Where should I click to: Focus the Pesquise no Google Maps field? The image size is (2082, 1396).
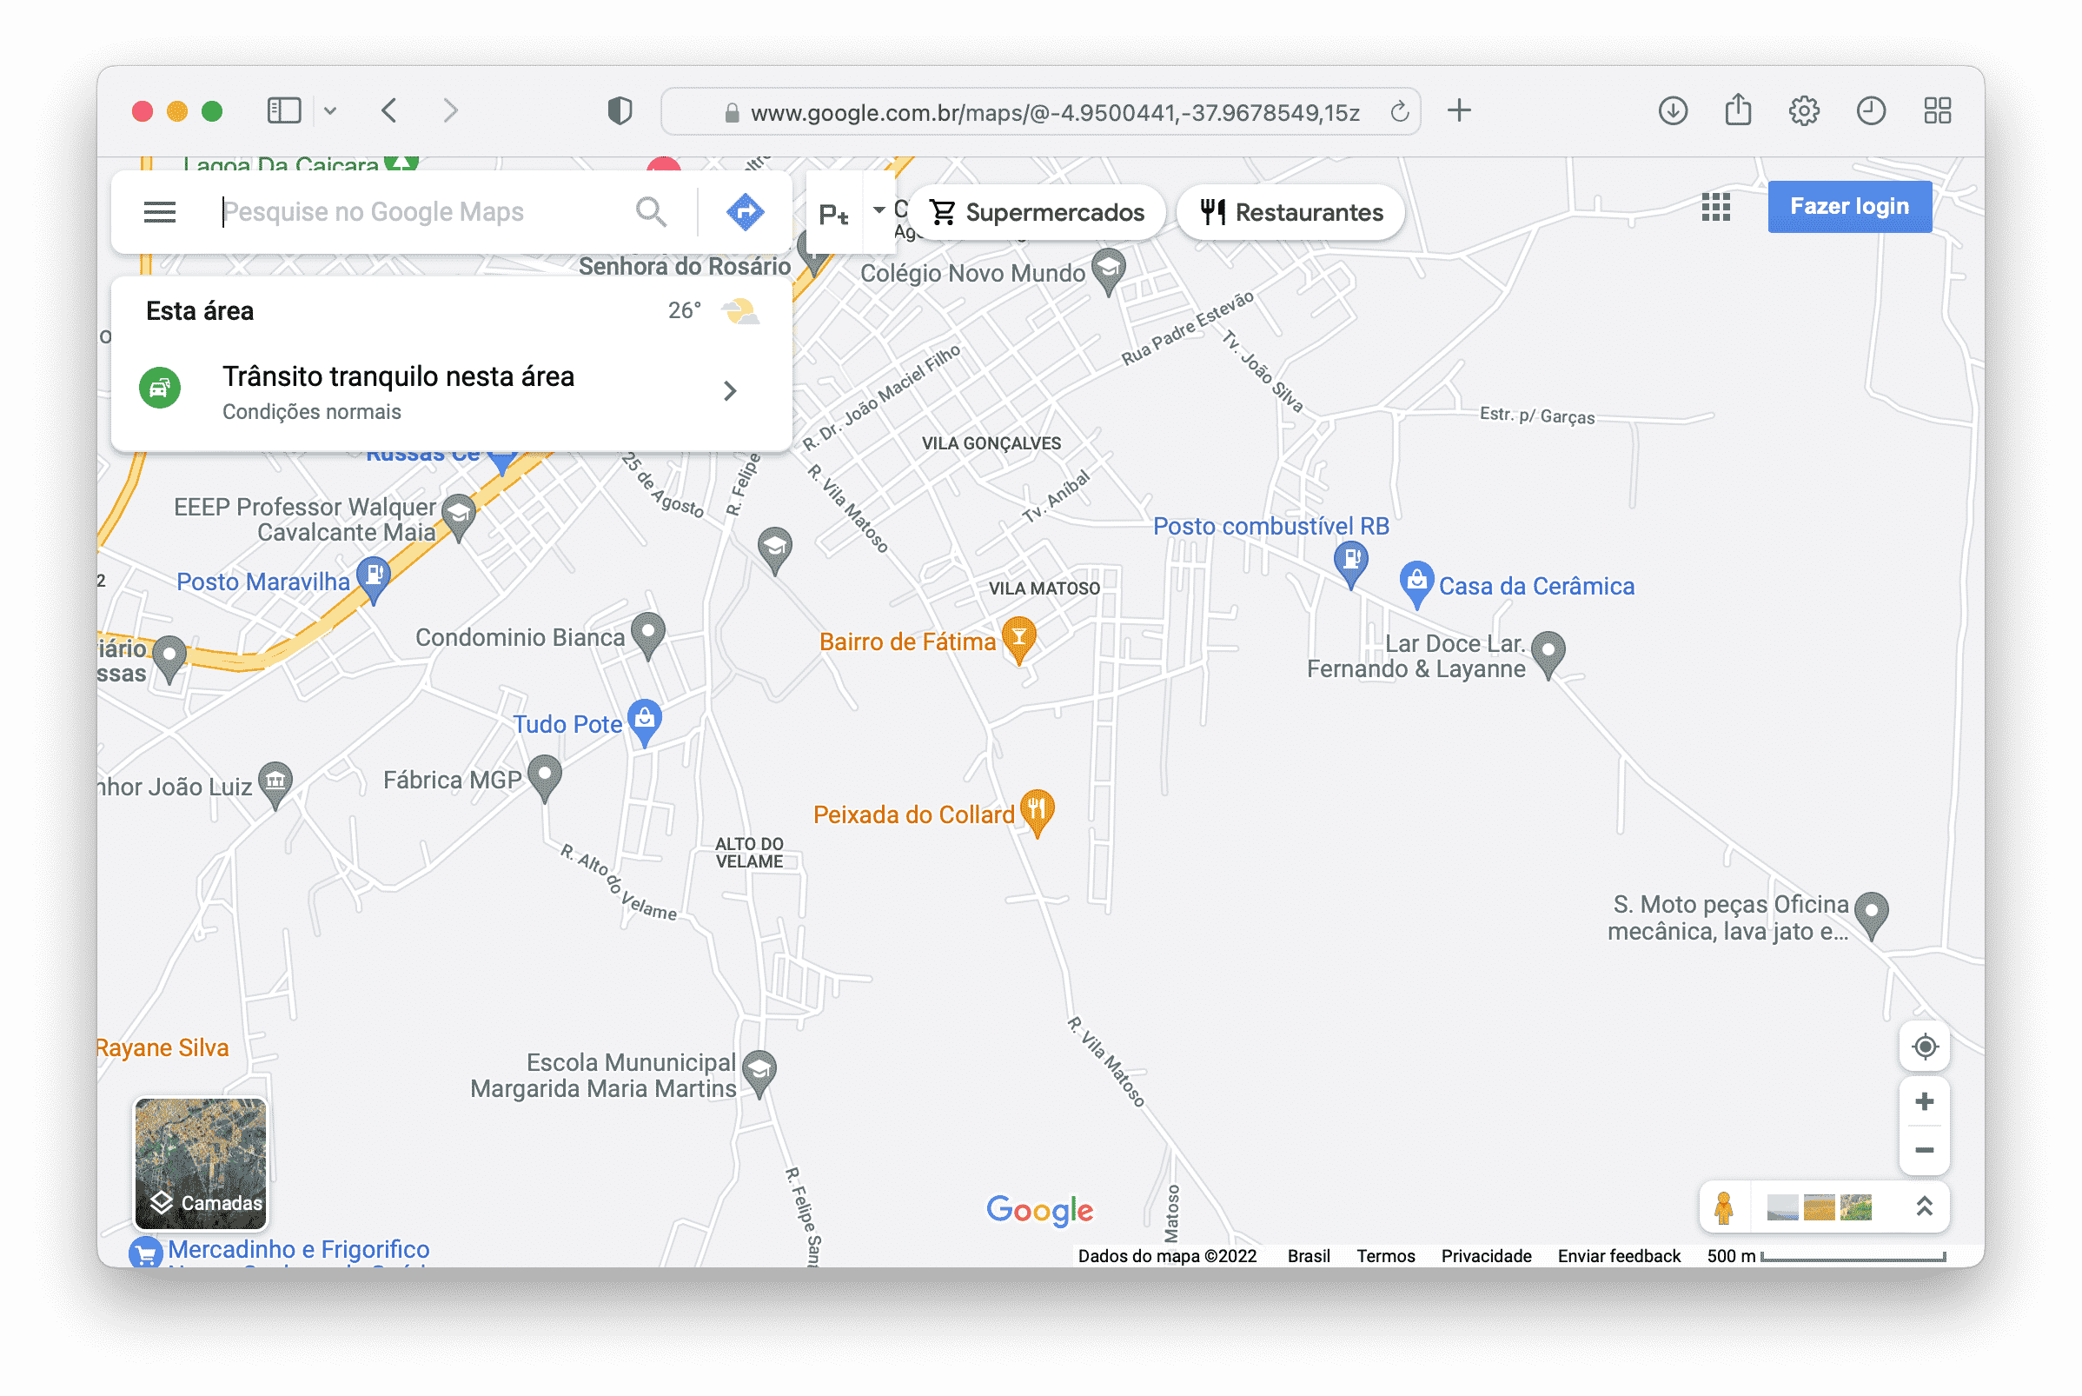418,212
